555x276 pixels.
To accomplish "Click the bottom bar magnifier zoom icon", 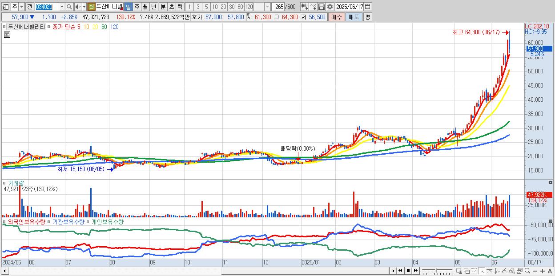I will (x=527, y=271).
